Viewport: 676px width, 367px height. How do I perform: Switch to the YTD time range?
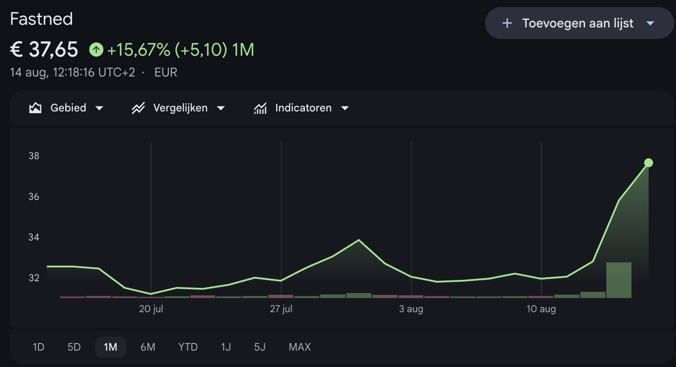pos(188,347)
